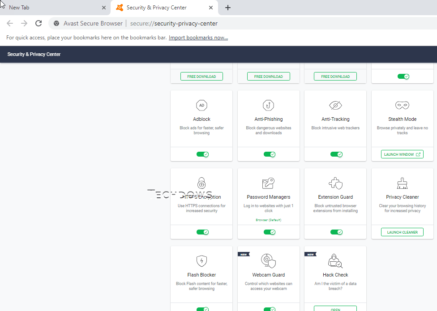Screen dimensions: 437x311
Task: Toggle the Webcam Guard switch
Action: click(270, 309)
